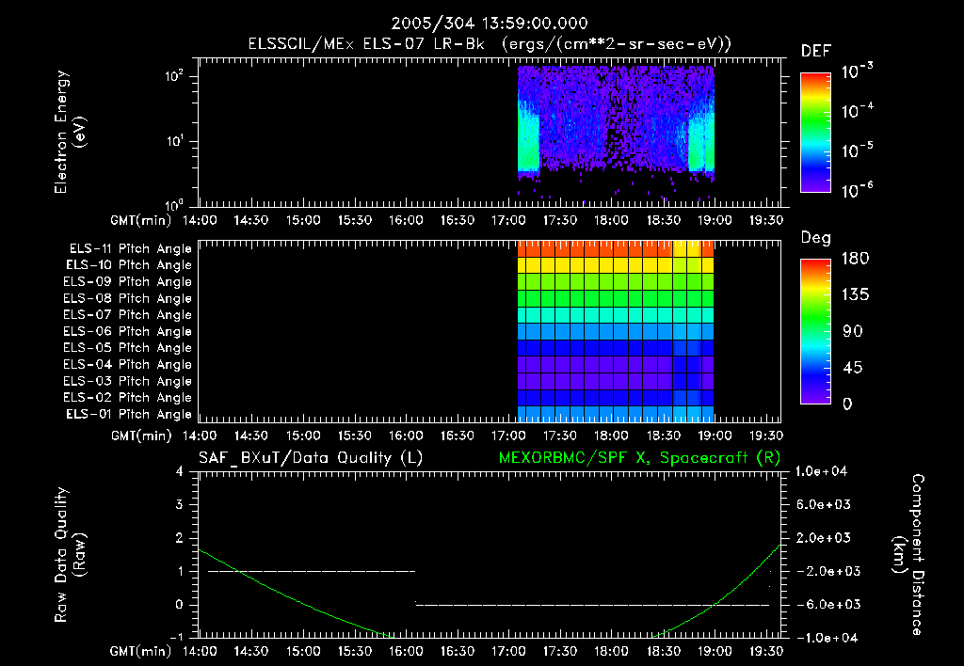
Task: Click the Electron Energy (eV) axis label
Action: 70,132
